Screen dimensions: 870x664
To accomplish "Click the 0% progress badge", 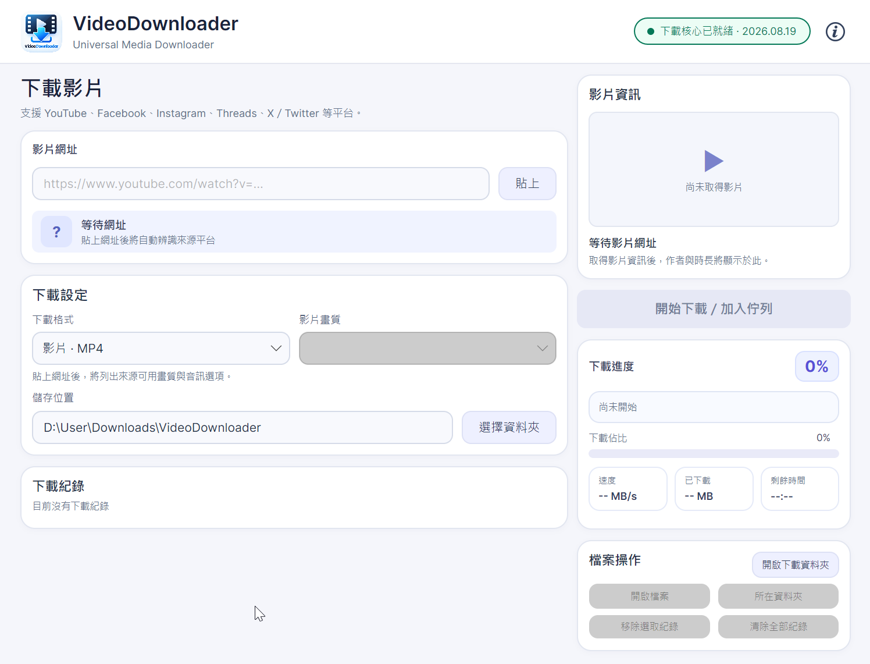I will 816,367.
